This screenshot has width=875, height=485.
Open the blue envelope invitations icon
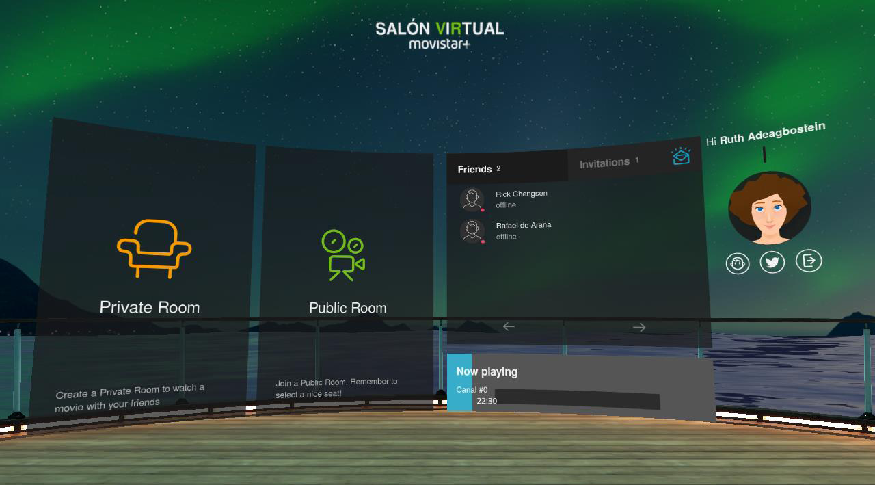point(681,157)
